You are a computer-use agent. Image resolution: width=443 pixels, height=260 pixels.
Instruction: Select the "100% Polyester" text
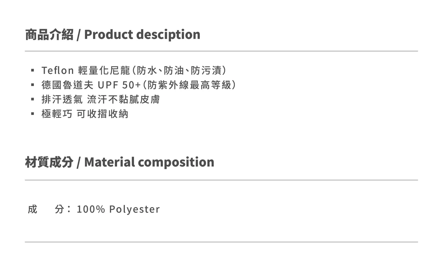click(x=118, y=209)
